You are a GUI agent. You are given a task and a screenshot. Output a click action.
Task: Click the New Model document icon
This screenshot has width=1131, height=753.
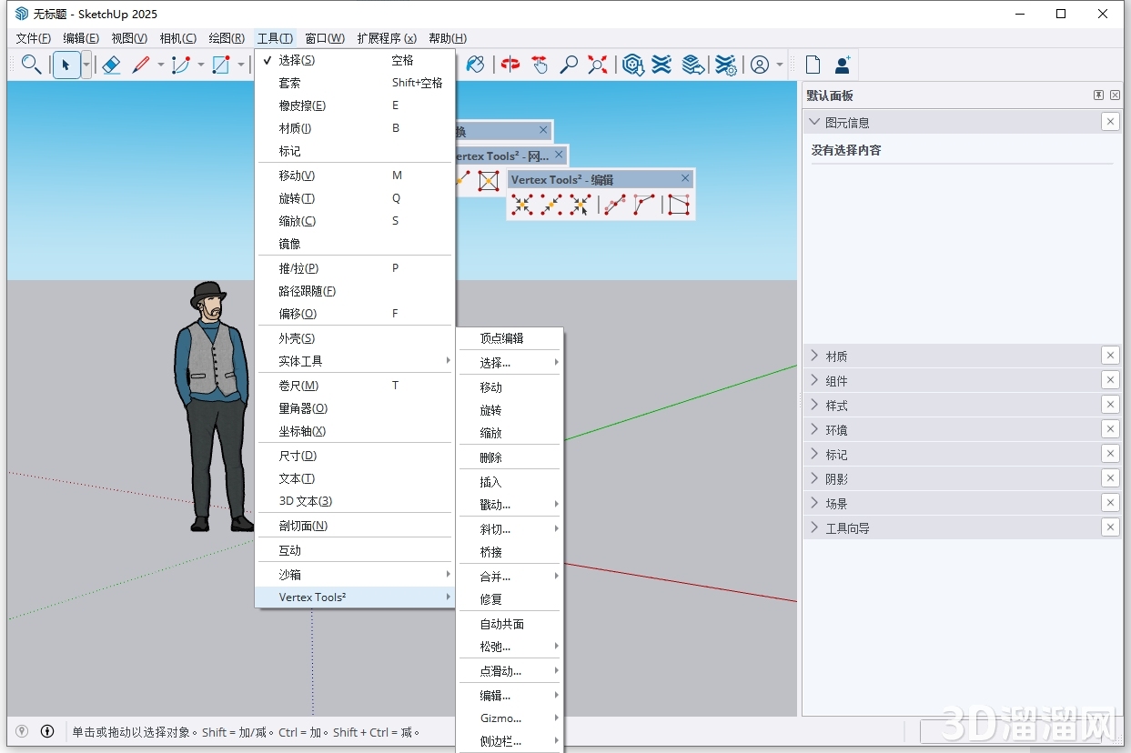pyautogui.click(x=812, y=64)
